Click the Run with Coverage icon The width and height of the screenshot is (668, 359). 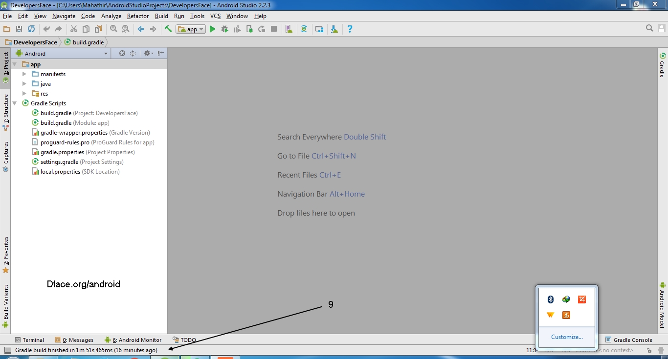[237, 29]
